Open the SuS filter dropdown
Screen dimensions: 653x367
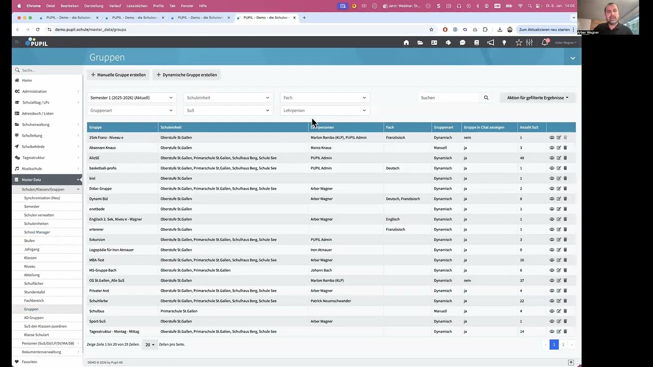click(228, 111)
